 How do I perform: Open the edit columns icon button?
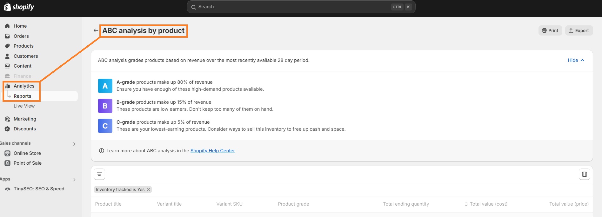pos(584,174)
